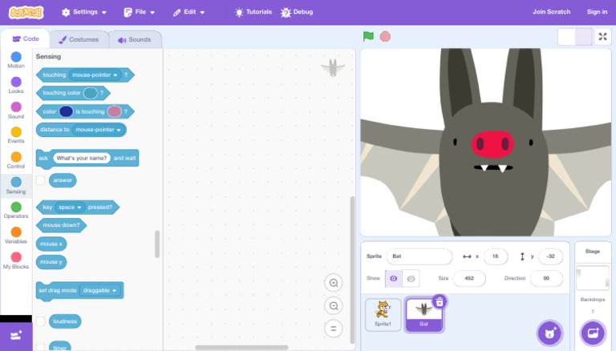Image resolution: width=616 pixels, height=351 pixels.
Task: Select the Sound category
Action: 16,111
